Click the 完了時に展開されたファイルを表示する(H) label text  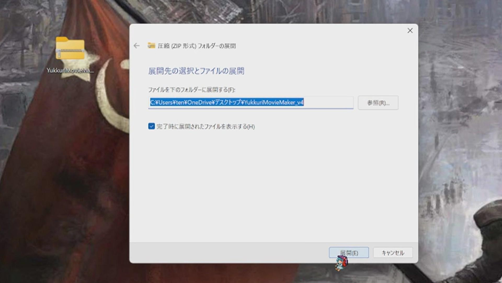tap(205, 127)
